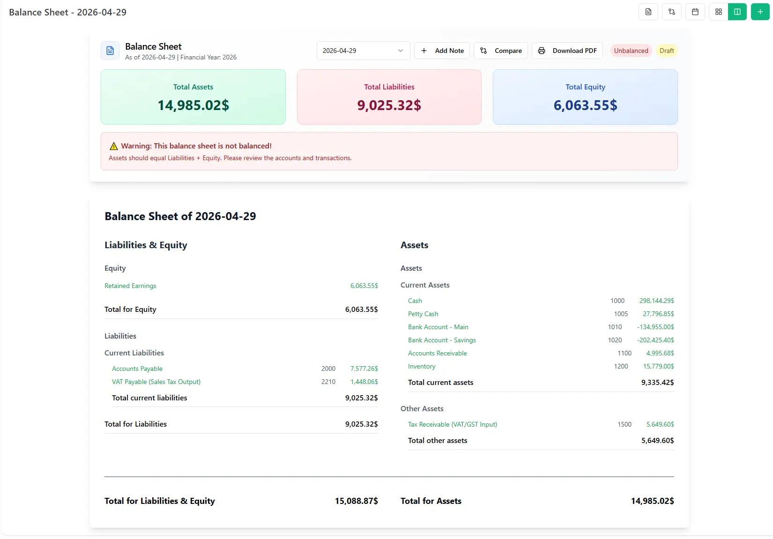Open the Inventory account link
Screen dimensions: 773x539
coord(422,366)
